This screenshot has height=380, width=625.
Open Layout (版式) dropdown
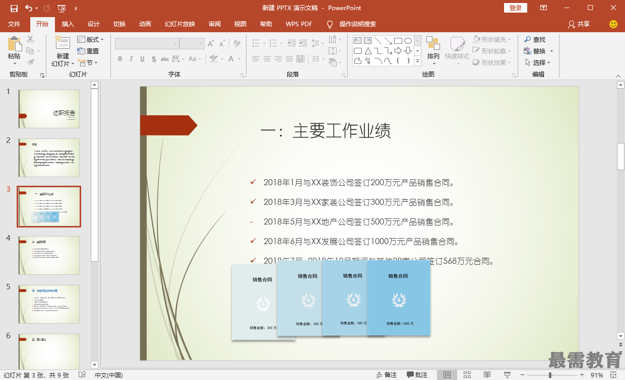point(90,39)
